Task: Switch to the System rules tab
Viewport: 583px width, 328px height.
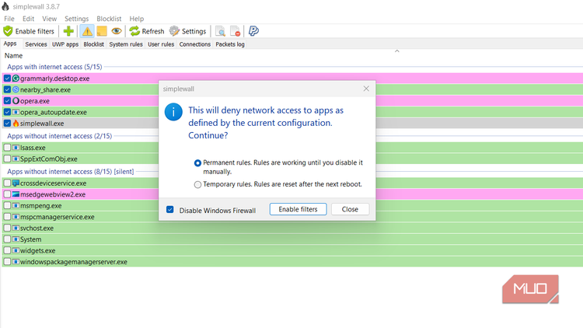Action: 126,44
